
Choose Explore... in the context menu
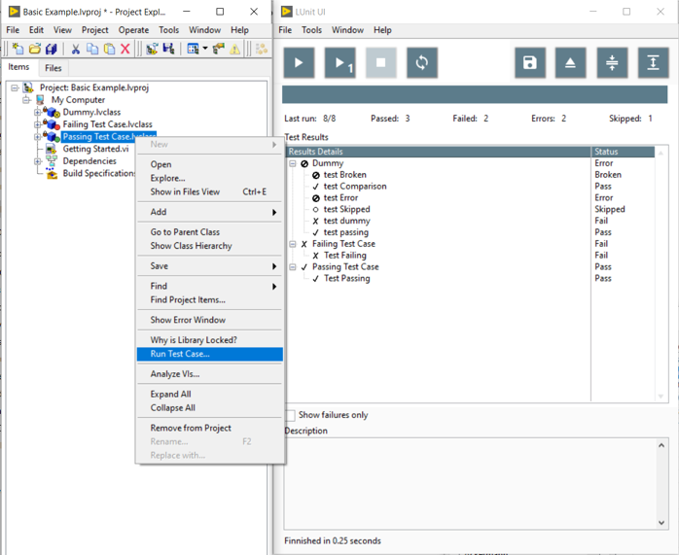210,178
